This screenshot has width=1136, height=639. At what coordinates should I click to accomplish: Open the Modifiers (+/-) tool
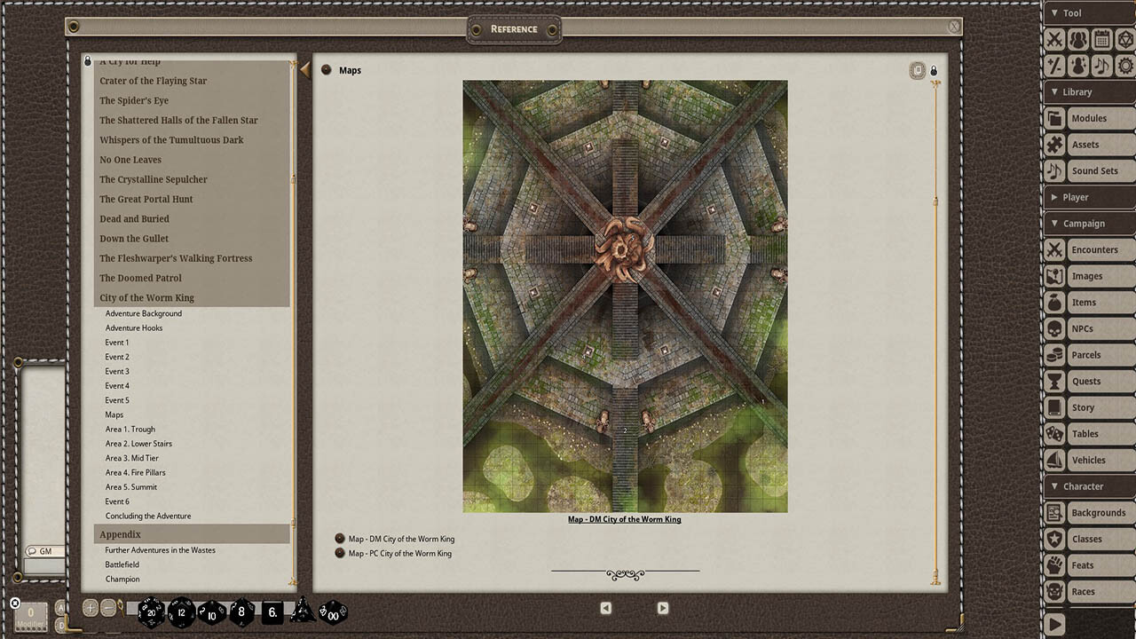[1054, 65]
